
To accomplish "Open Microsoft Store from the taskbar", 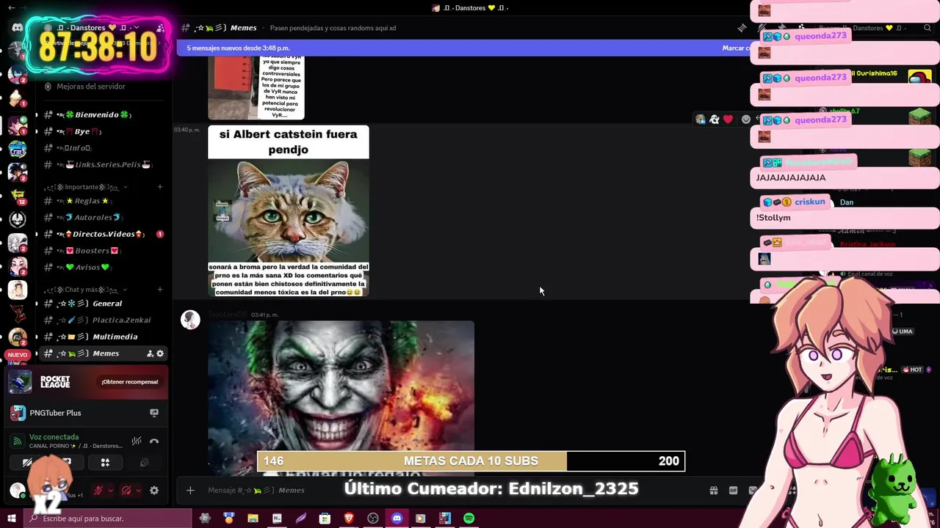I will point(325,518).
